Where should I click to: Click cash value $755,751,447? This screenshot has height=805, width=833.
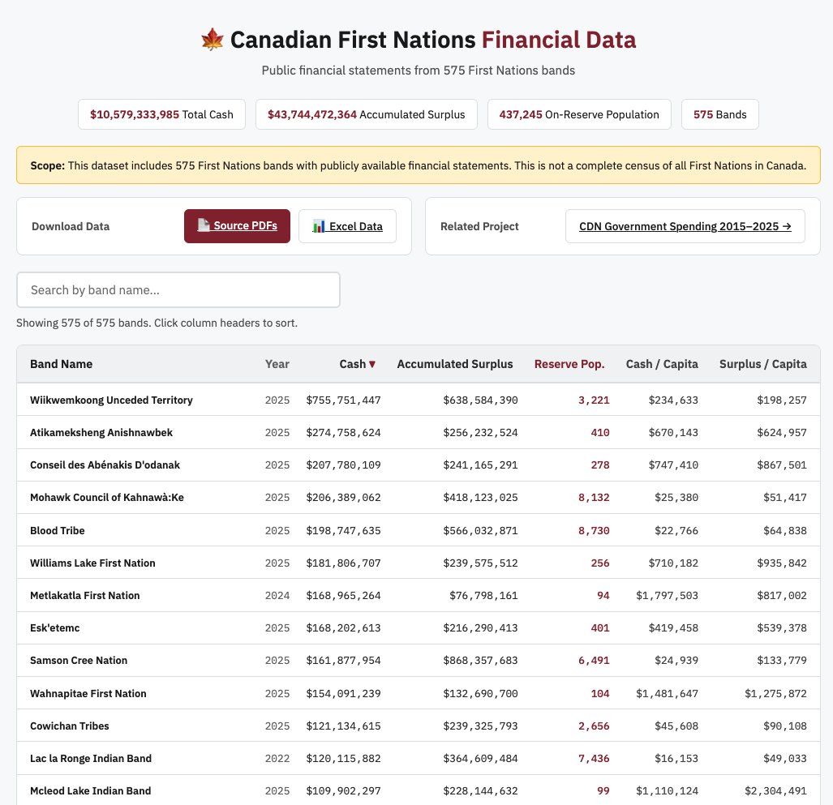(x=343, y=400)
